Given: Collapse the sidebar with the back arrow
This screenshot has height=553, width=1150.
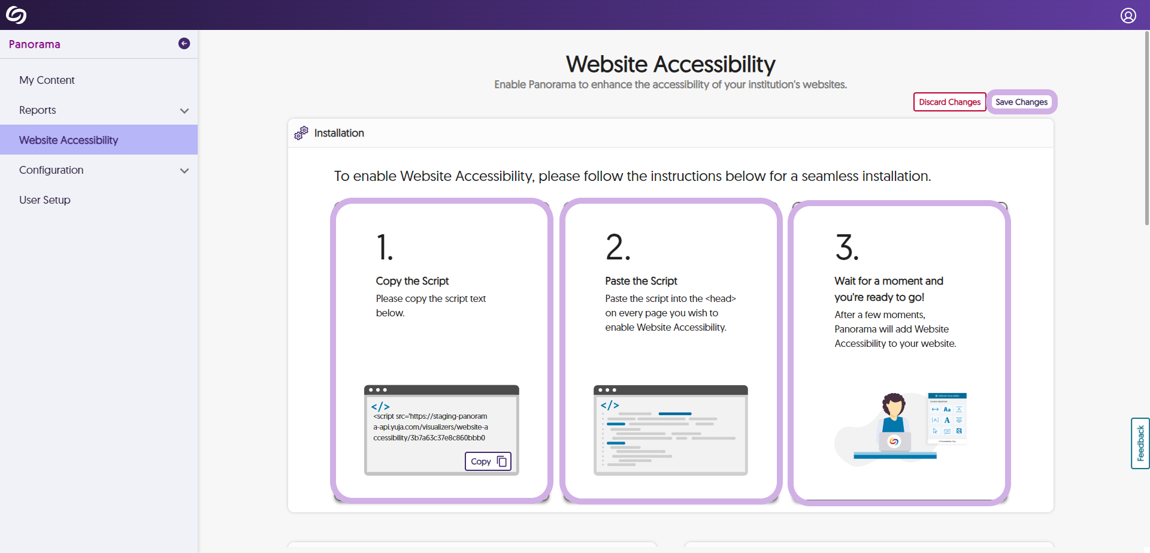Looking at the screenshot, I should [x=184, y=44].
